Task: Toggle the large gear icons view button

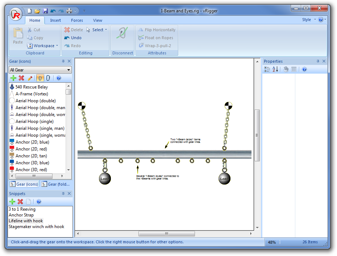Action: click(40, 78)
